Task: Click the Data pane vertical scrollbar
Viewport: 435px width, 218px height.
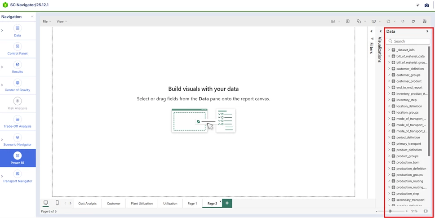Action: click(429, 101)
